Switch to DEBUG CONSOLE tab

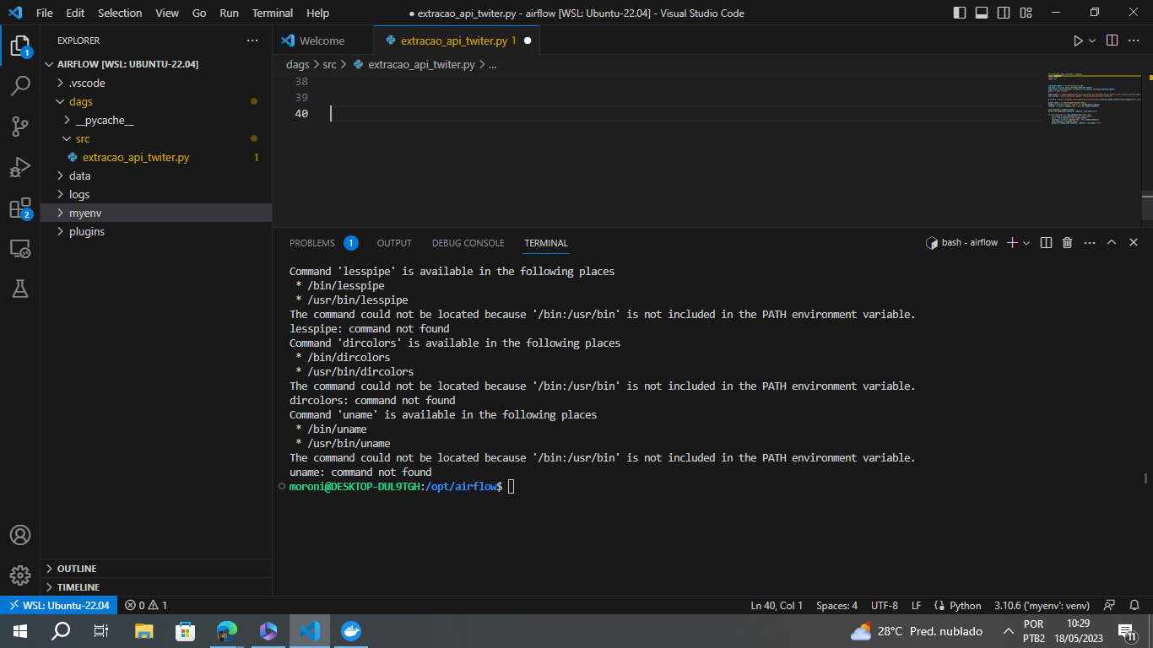[x=468, y=243]
